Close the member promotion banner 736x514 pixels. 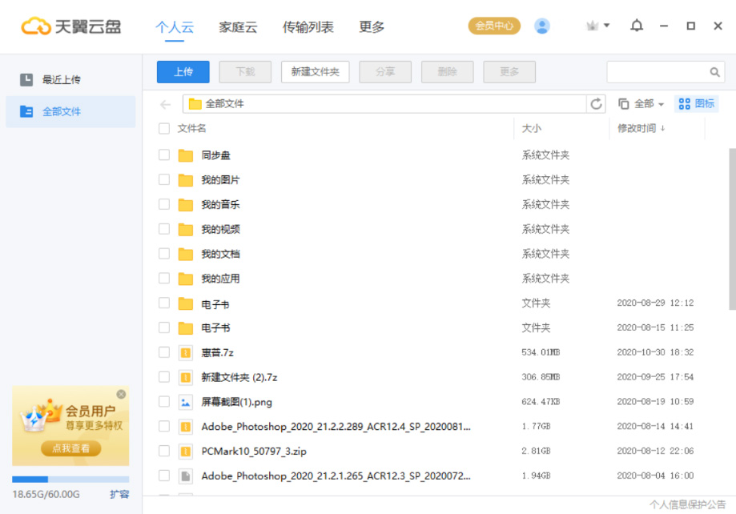[x=121, y=394]
